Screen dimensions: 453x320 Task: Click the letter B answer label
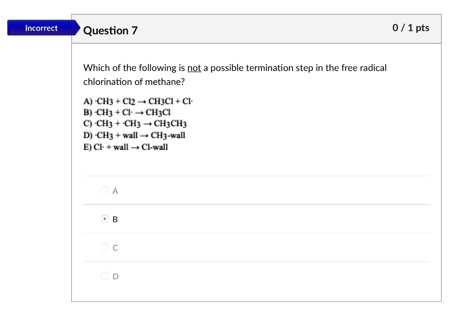coord(115,219)
